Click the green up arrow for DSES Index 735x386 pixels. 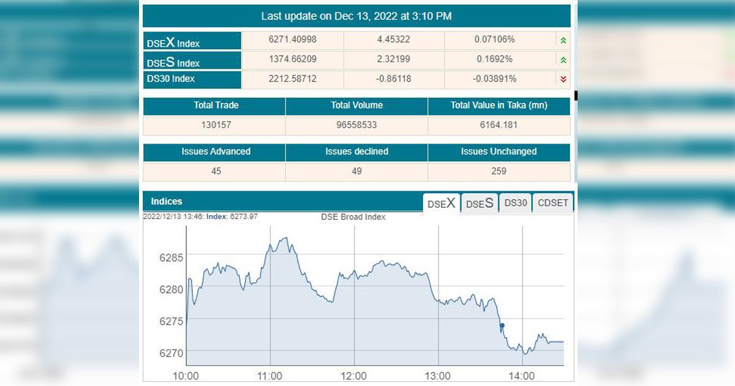[563, 60]
